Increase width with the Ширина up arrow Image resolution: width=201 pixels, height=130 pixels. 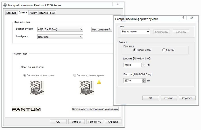(143, 64)
